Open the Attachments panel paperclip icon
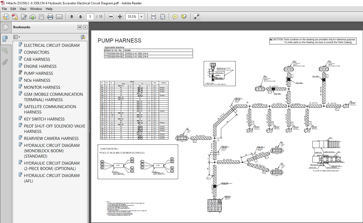This screenshot has height=223, width=363. (x=5, y=62)
